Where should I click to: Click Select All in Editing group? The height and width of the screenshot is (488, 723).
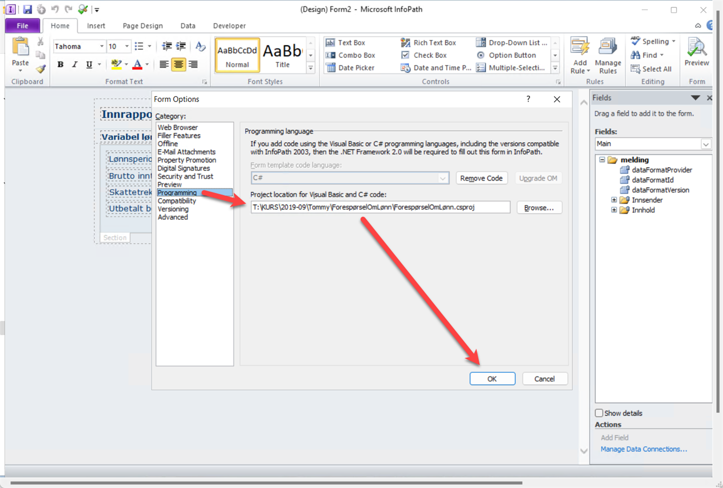(x=651, y=69)
